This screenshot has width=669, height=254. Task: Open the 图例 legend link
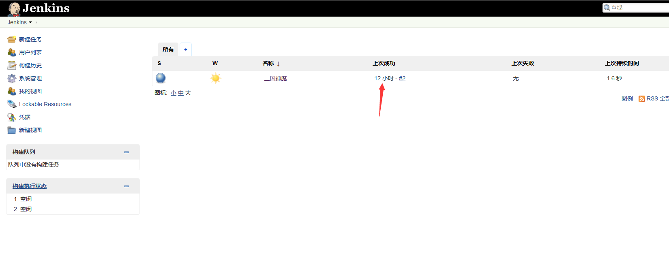click(627, 98)
